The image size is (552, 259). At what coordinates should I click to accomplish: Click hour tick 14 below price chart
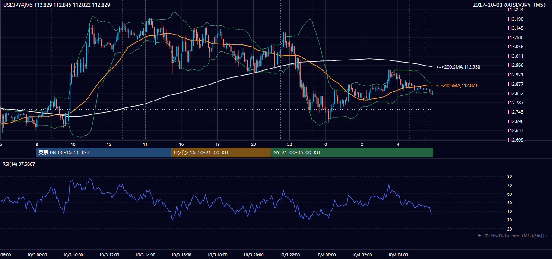pos(145,145)
